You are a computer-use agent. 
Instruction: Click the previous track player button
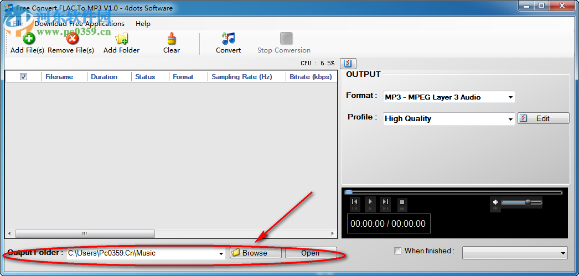(x=354, y=202)
